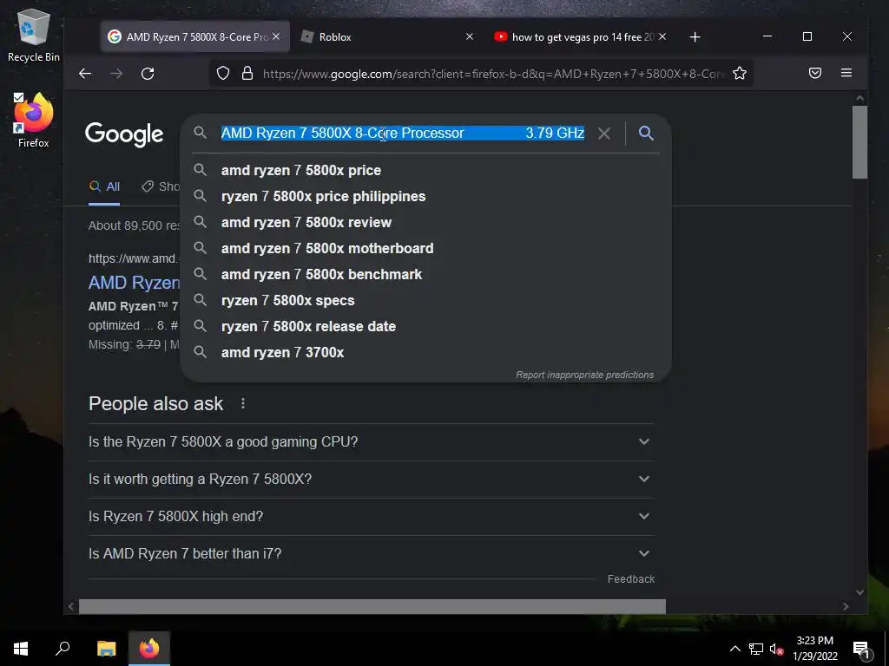Open the network status tray icon
The width and height of the screenshot is (889, 666).
(756, 649)
